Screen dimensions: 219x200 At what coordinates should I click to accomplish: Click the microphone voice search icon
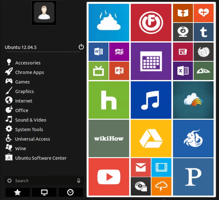79,181
